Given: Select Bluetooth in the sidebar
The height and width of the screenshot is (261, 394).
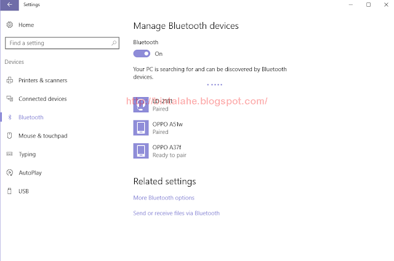Looking at the screenshot, I should pyautogui.click(x=31, y=117).
